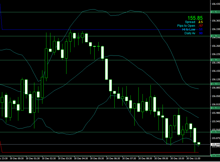
Task: Click the 156.000 price level tag
Action: (x=215, y=108)
